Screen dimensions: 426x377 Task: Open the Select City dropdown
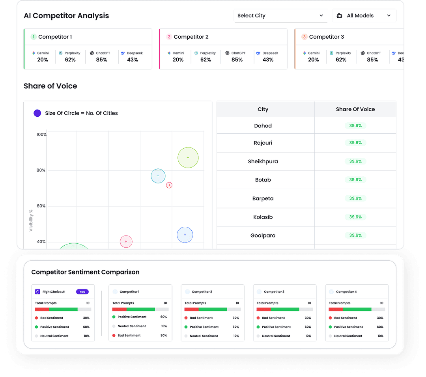point(281,15)
